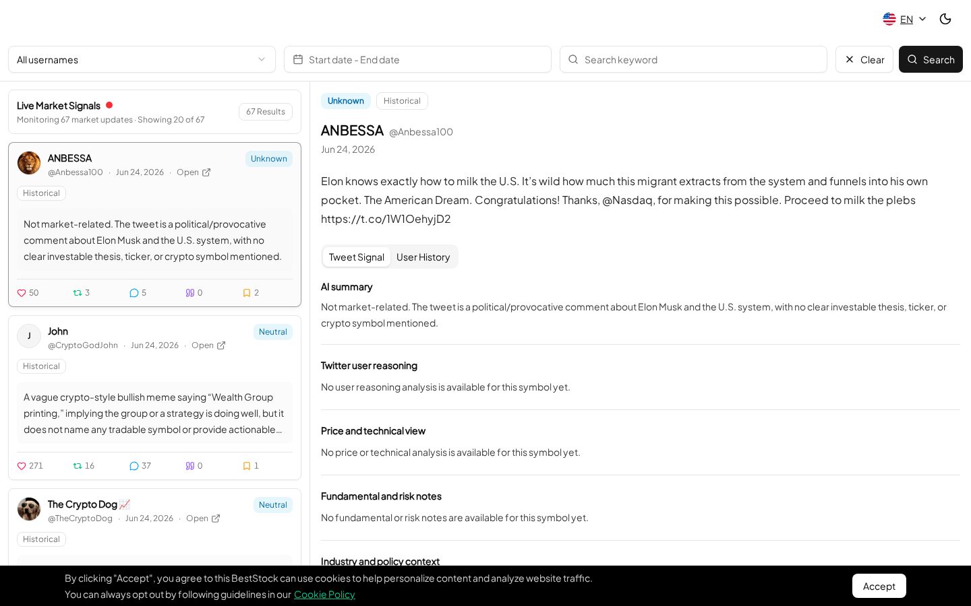Click @Anbessa100 handle in detail panel
Screen dimensions: 971x606
[421, 132]
